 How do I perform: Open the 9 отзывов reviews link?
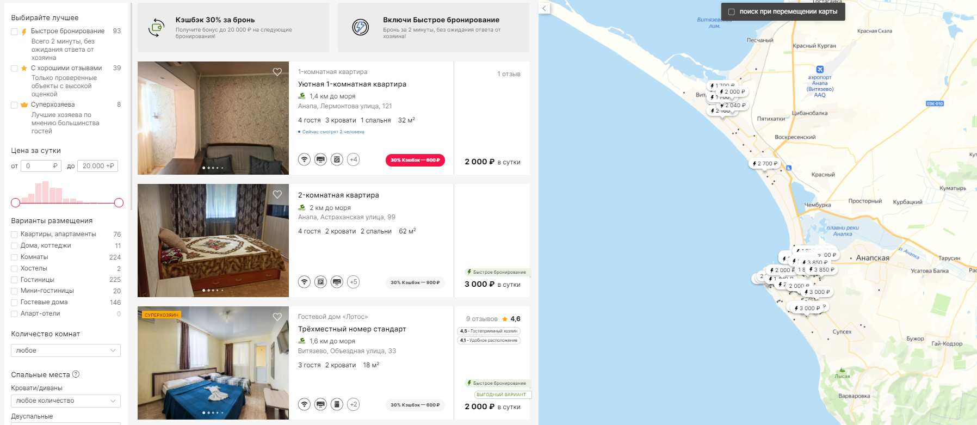pos(481,319)
